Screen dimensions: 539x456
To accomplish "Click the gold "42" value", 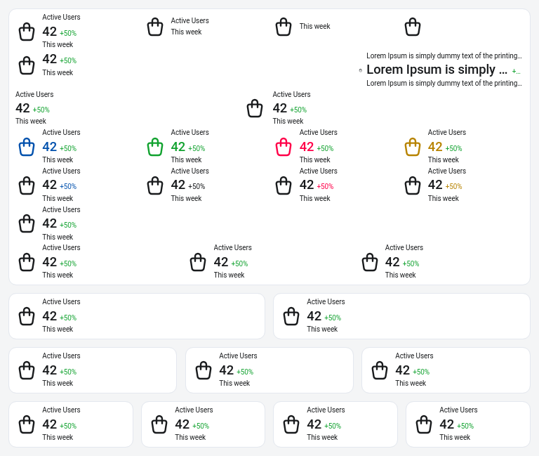I will (x=436, y=147).
